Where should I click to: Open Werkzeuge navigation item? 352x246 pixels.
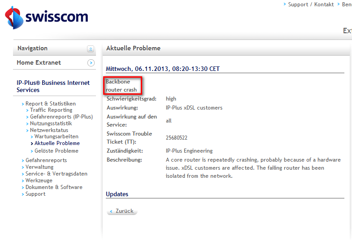pos(39,180)
